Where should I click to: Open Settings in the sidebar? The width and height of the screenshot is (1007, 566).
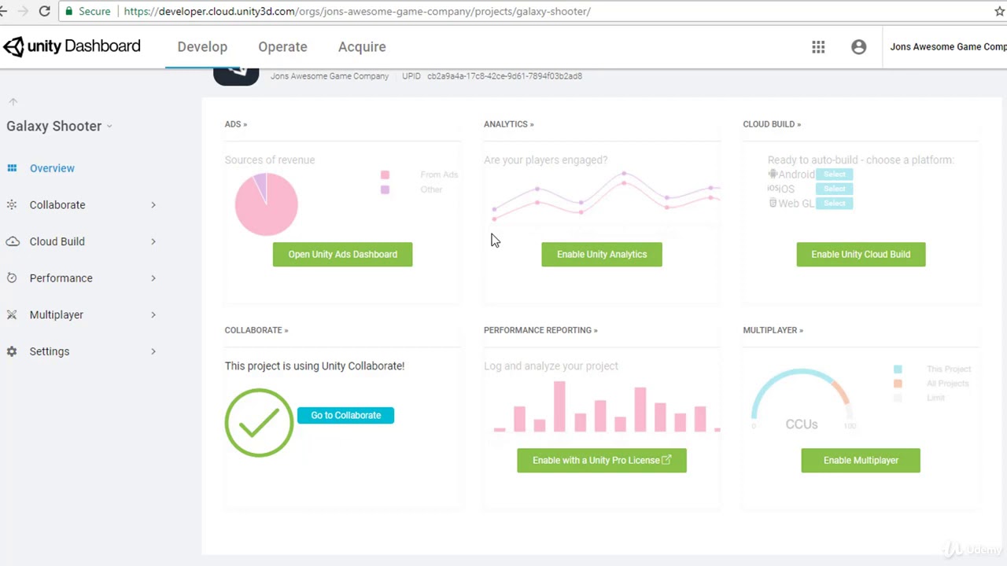50,351
